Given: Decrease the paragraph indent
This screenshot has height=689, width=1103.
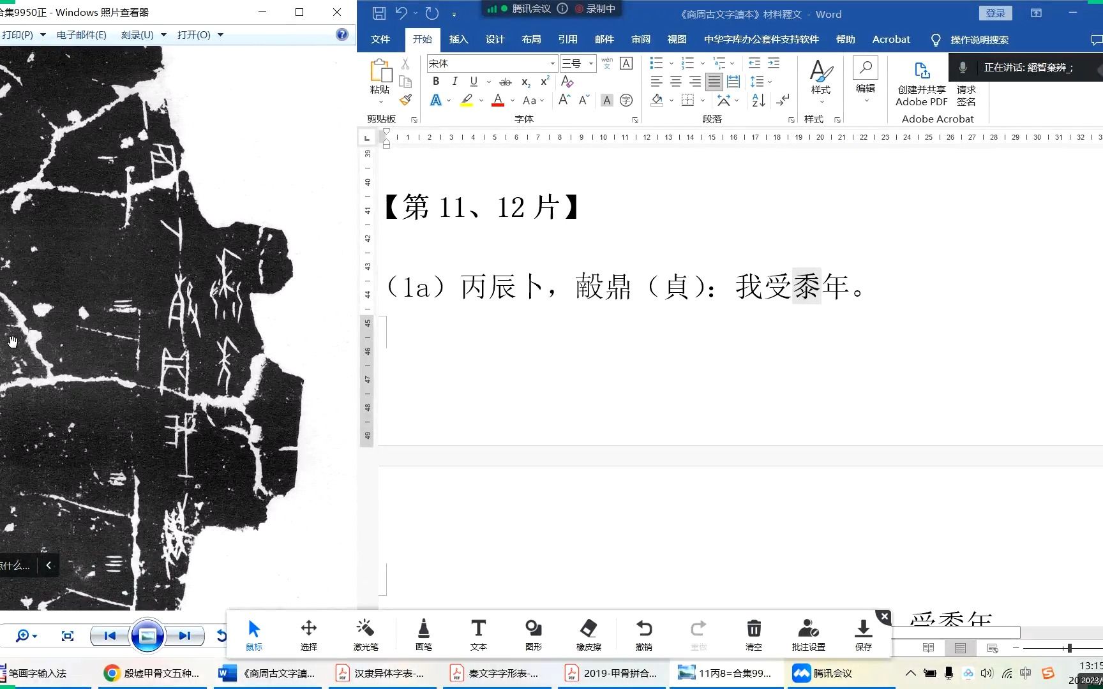Looking at the screenshot, I should click(x=754, y=63).
